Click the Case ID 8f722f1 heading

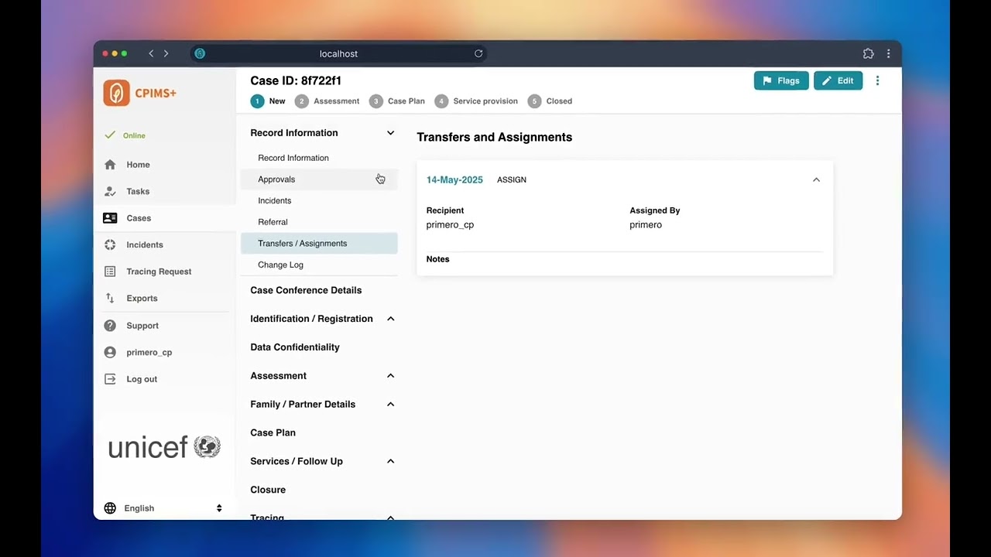click(x=296, y=80)
